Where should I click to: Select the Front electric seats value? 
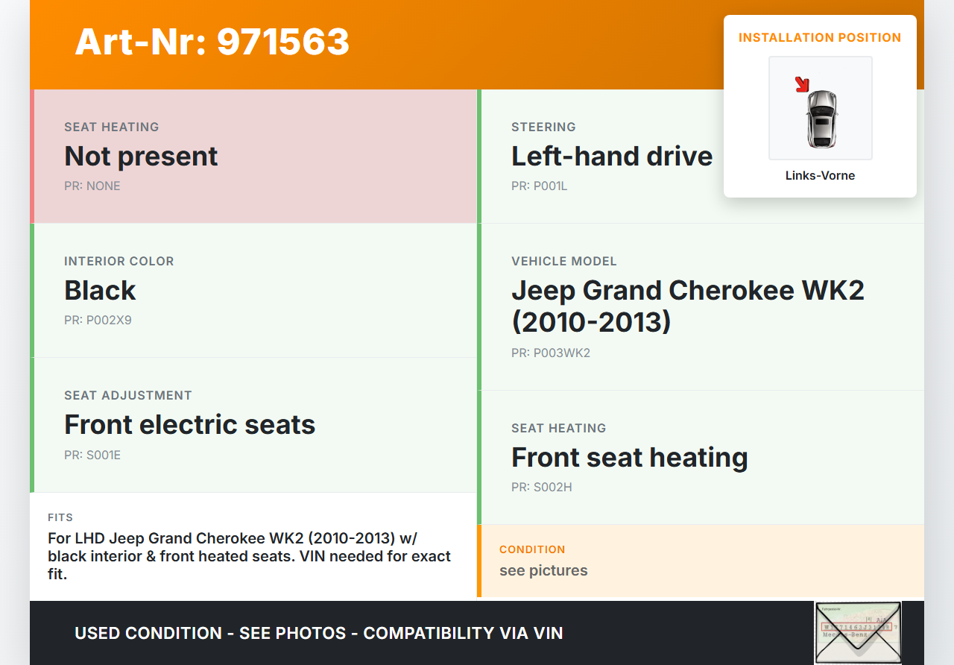click(x=189, y=425)
